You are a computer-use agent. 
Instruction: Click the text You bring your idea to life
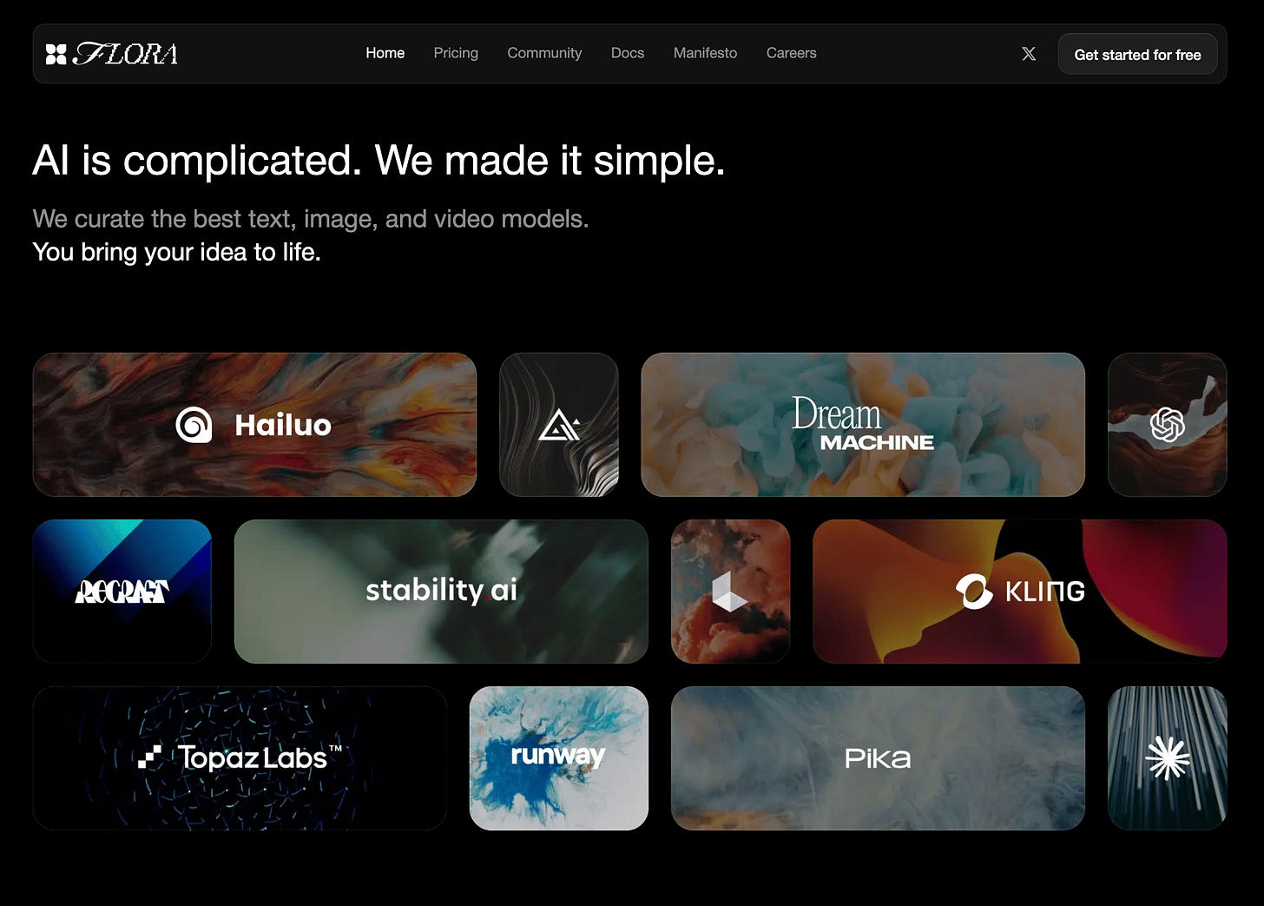tap(176, 252)
